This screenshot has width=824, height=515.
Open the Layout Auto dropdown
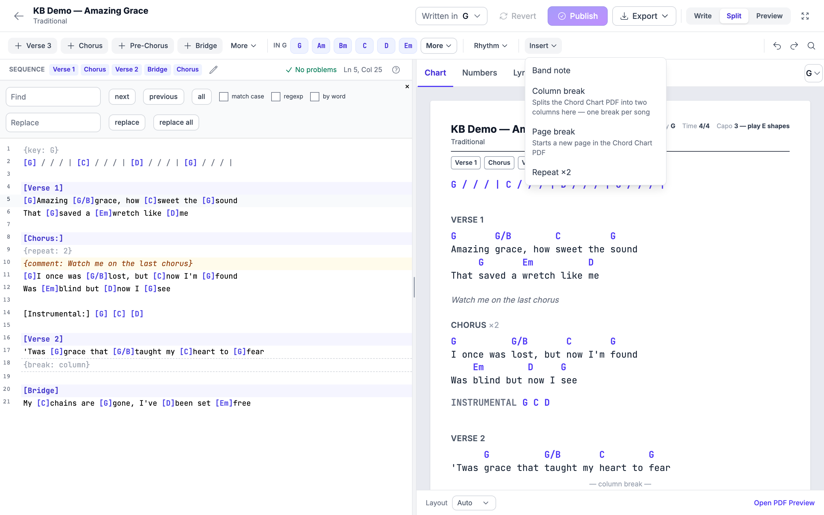coord(474,503)
